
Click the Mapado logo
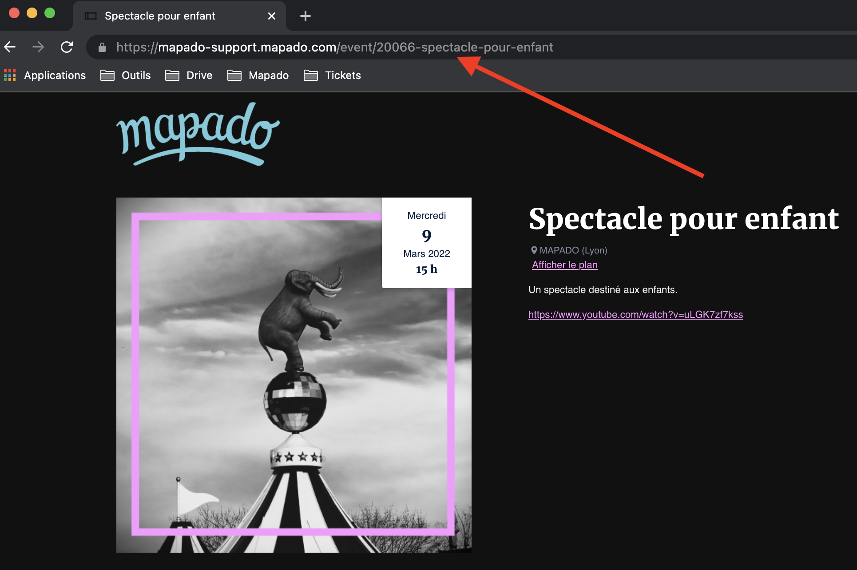(198, 134)
